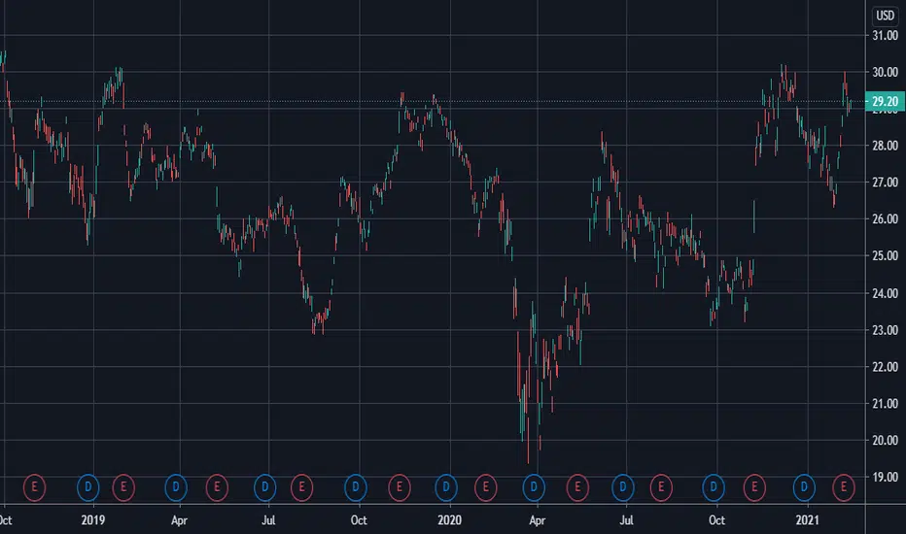
Task: Open the February 2020 earnings marker
Action: click(485, 487)
